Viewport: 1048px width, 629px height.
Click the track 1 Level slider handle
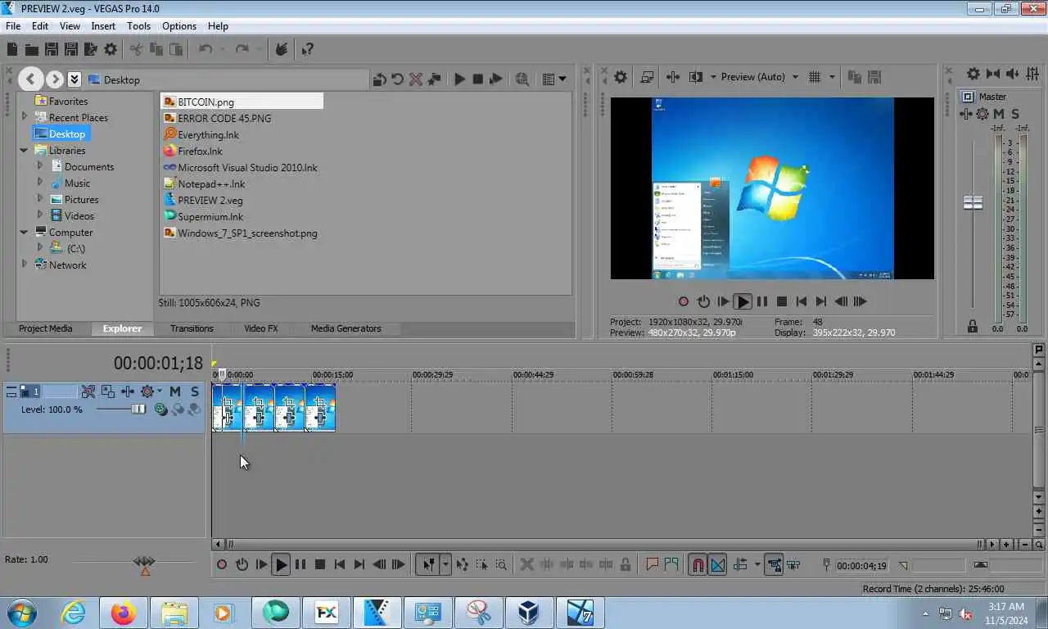coord(139,409)
